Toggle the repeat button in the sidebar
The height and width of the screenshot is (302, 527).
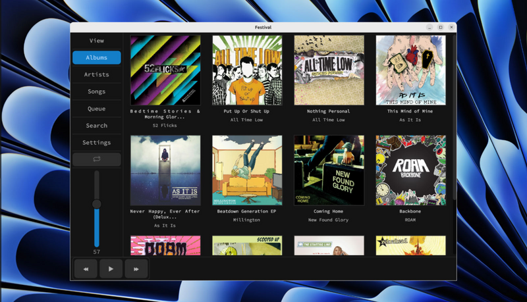[x=96, y=159]
